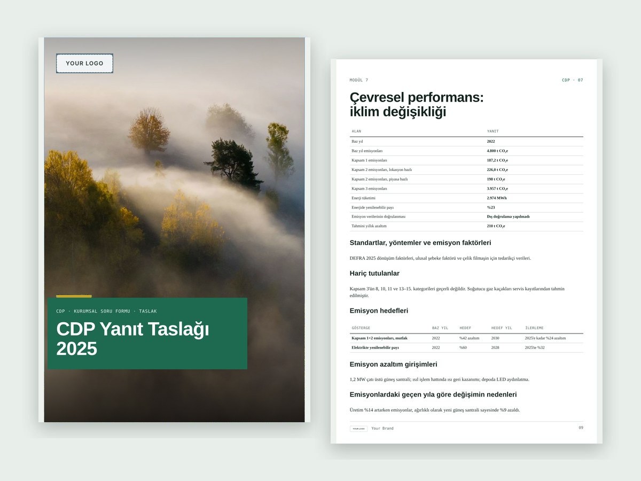Click the 'Enerji tüketimi' row label

[363, 198]
